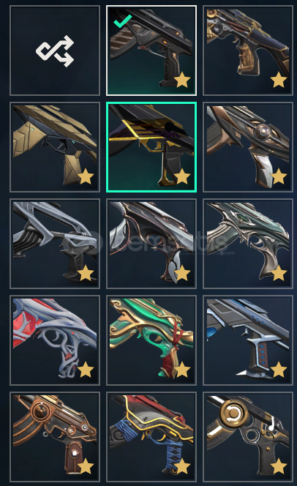This screenshot has height=486, width=297.
Task: Pick the dark skin with silver curved grip
Action: tap(151, 244)
